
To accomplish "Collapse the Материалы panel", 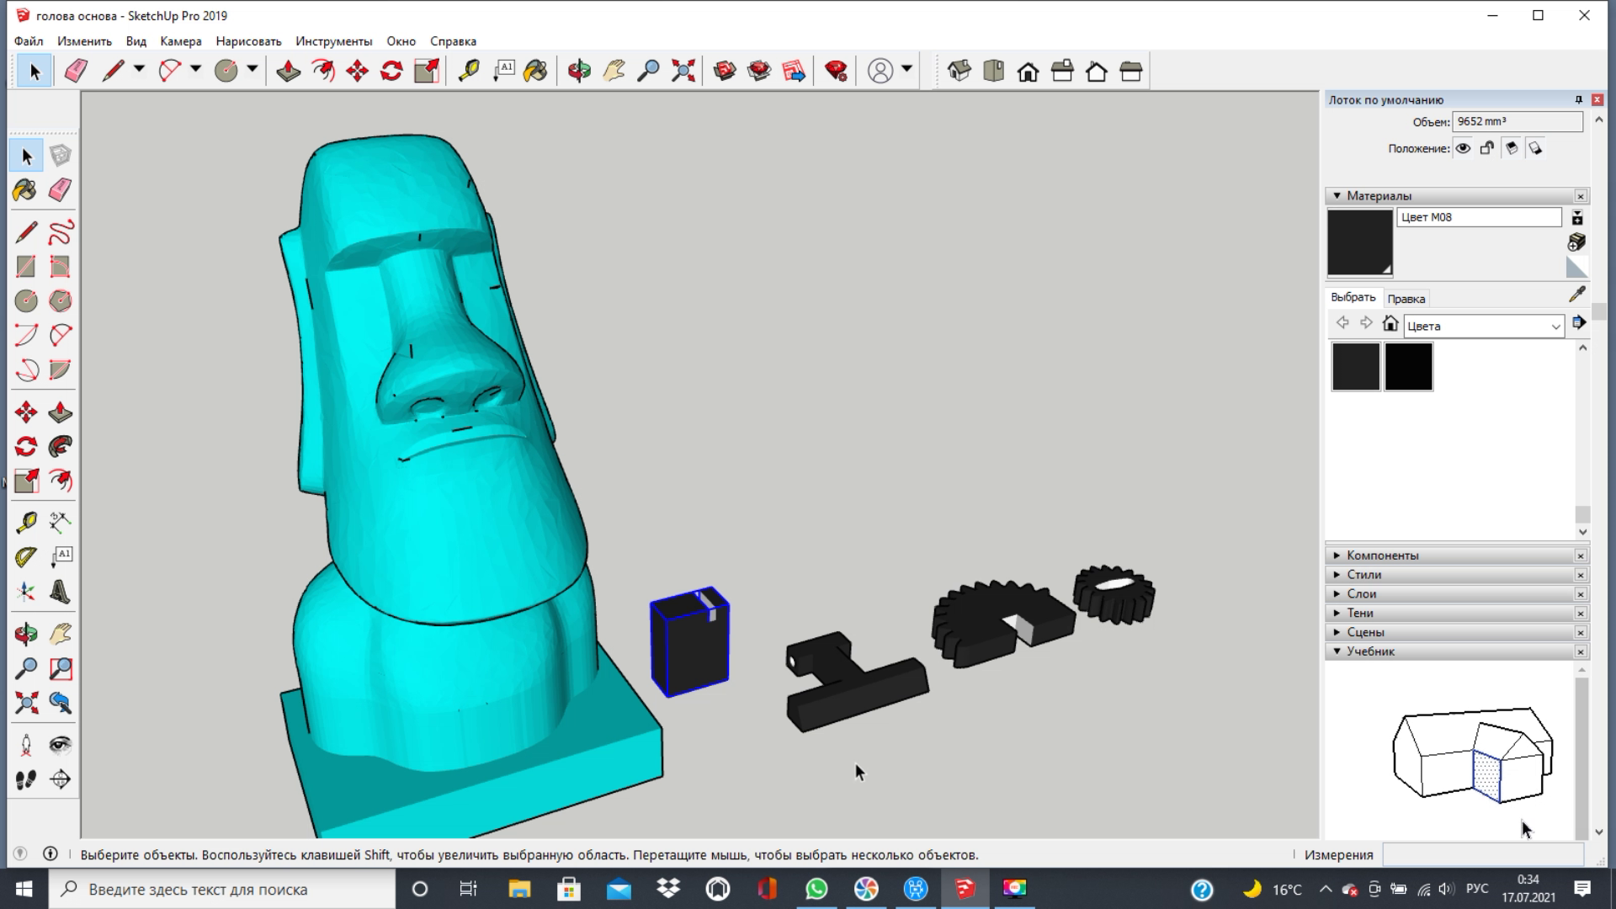I will [x=1337, y=195].
